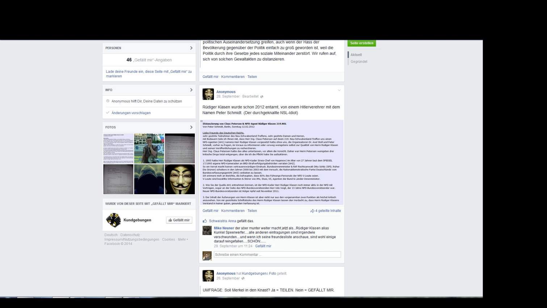Viewport: 547px width, 308px height.
Task: Click Kommentieren under the top post
Action: pos(233,76)
